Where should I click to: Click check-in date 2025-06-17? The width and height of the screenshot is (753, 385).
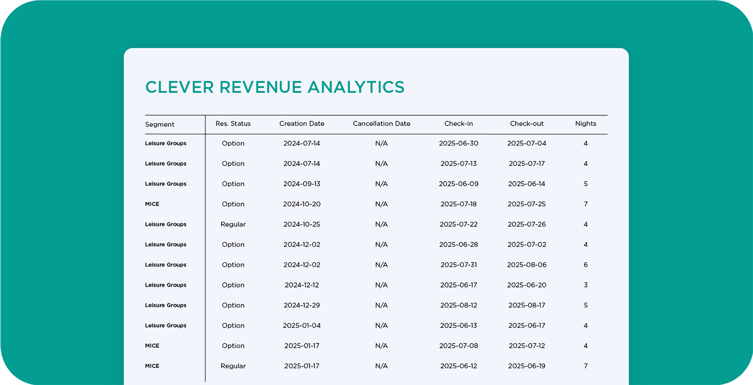point(459,285)
